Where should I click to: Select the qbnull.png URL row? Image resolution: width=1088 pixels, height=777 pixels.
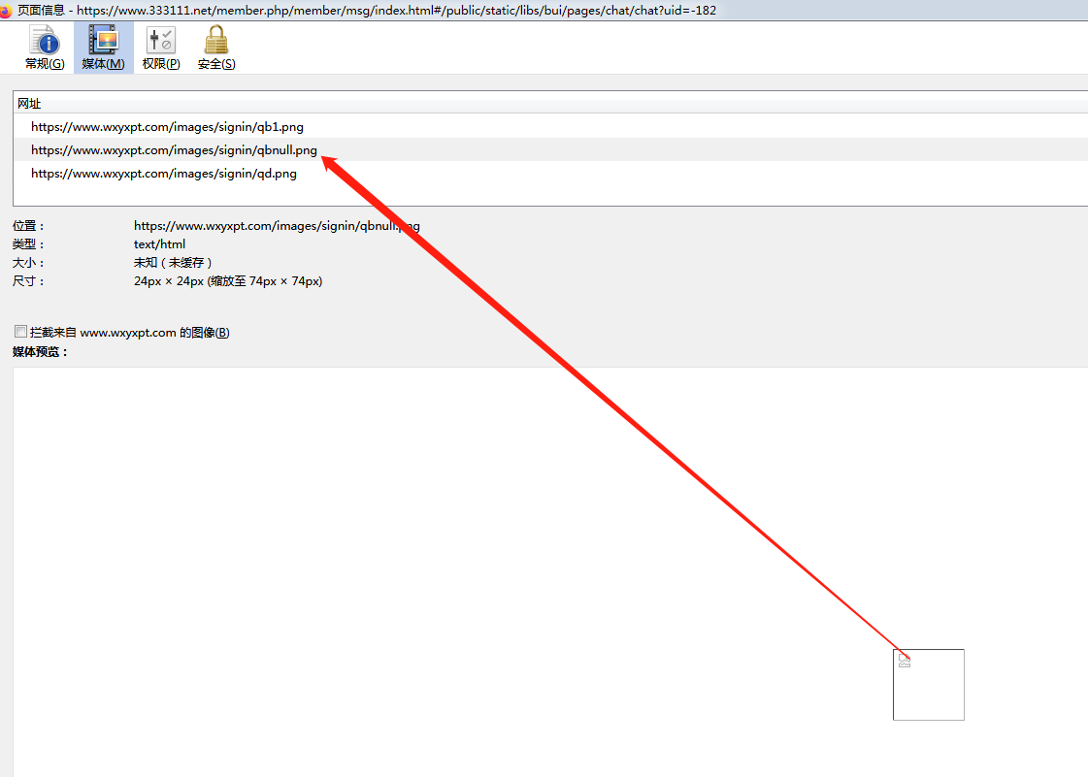point(174,150)
